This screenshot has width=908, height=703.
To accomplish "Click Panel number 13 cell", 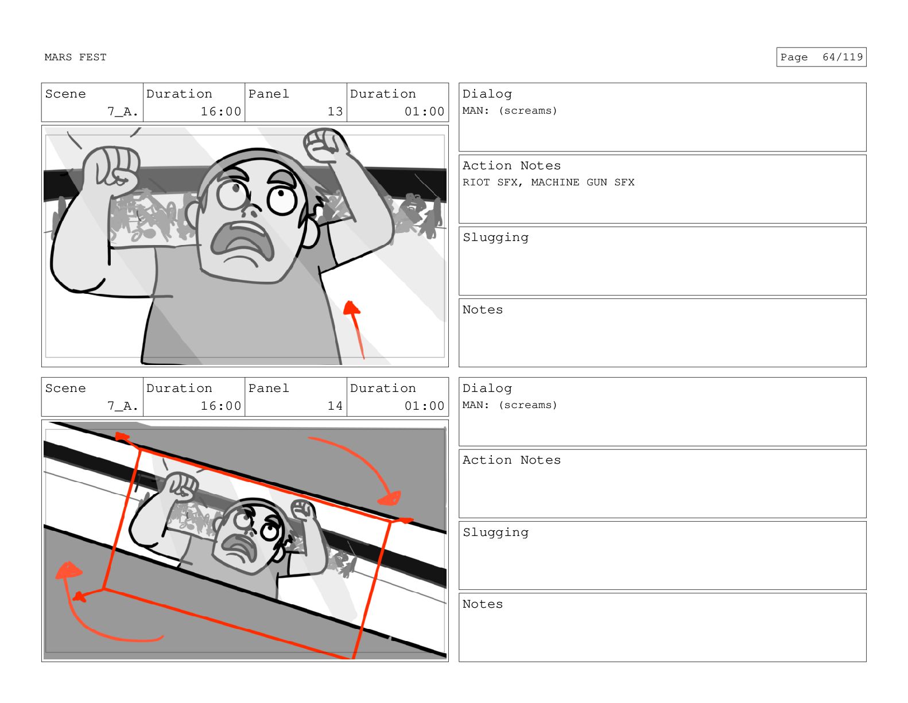I will pos(296,103).
